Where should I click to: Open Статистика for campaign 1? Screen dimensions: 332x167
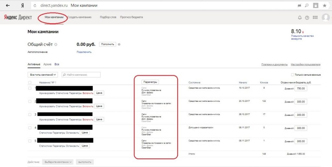(62, 93)
